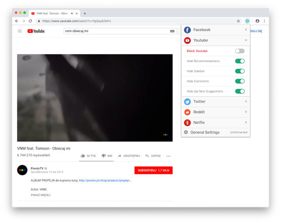Go back with the browser back arrow
The image size is (281, 223).
(x=17, y=21)
